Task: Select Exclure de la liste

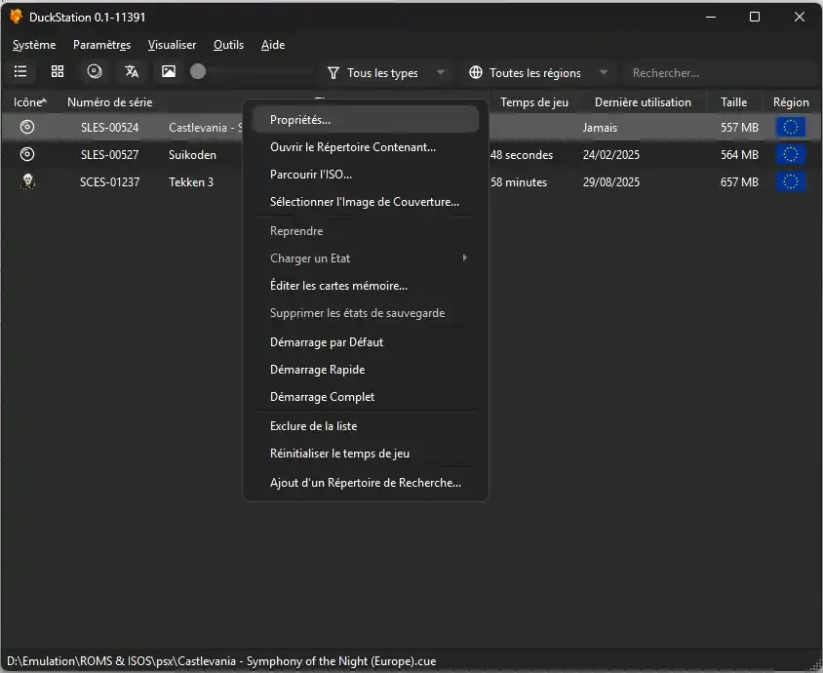Action: pyautogui.click(x=366, y=426)
